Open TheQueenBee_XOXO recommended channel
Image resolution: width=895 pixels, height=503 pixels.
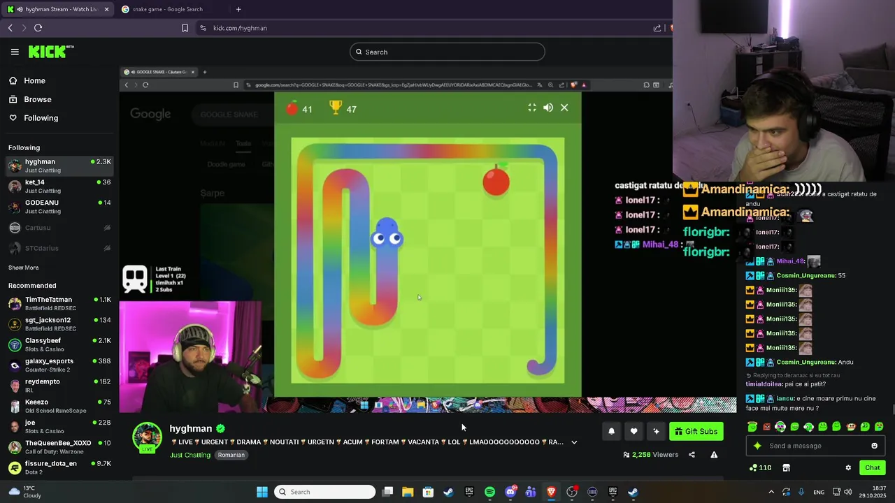point(59,447)
